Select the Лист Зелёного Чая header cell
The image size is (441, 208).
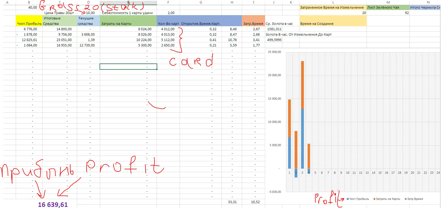pyautogui.click(x=388, y=8)
